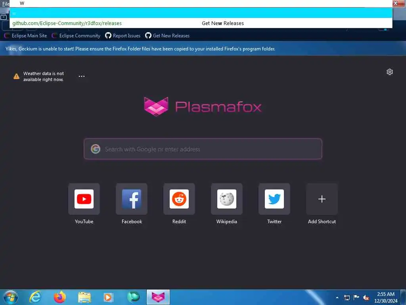Open new tab page settings gear
The width and height of the screenshot is (406, 305).
tap(389, 72)
